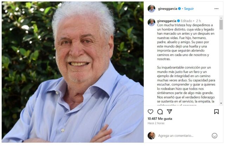Click the verified badge beside header username

click(179, 9)
